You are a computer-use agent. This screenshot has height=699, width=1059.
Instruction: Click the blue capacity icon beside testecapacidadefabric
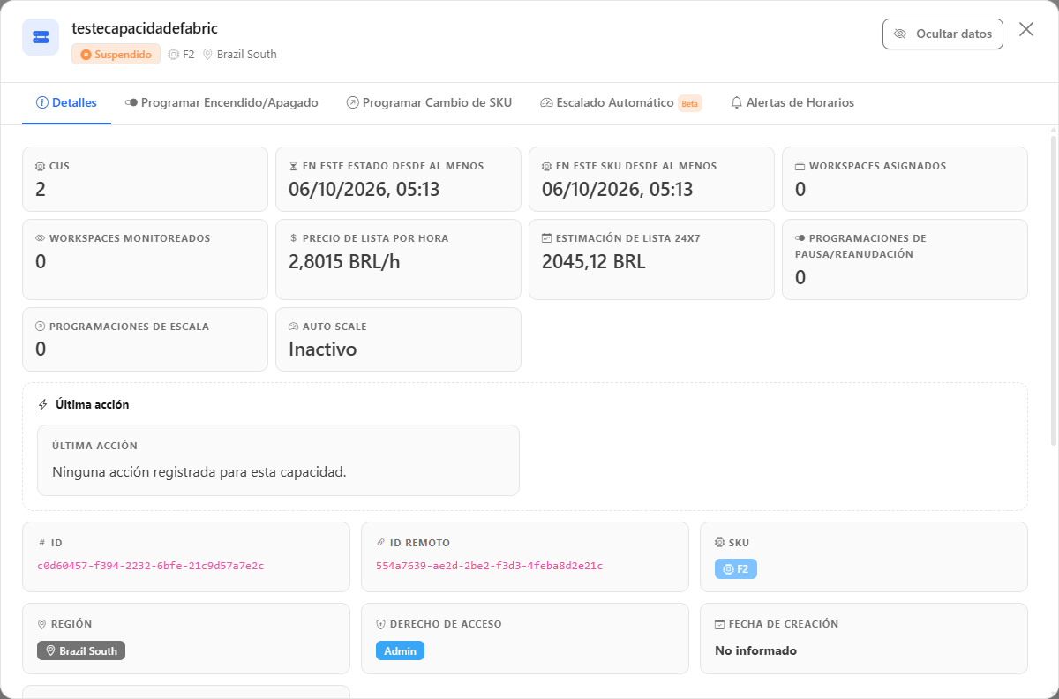click(x=41, y=37)
